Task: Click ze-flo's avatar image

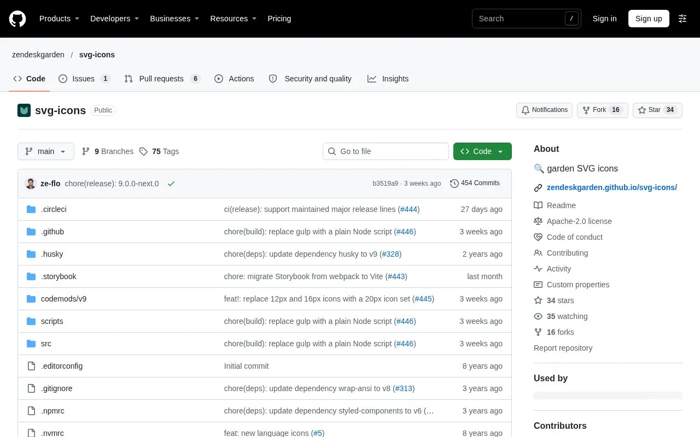Action: 31,184
